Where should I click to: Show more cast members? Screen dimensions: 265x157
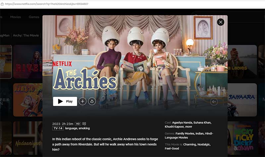[188, 127]
